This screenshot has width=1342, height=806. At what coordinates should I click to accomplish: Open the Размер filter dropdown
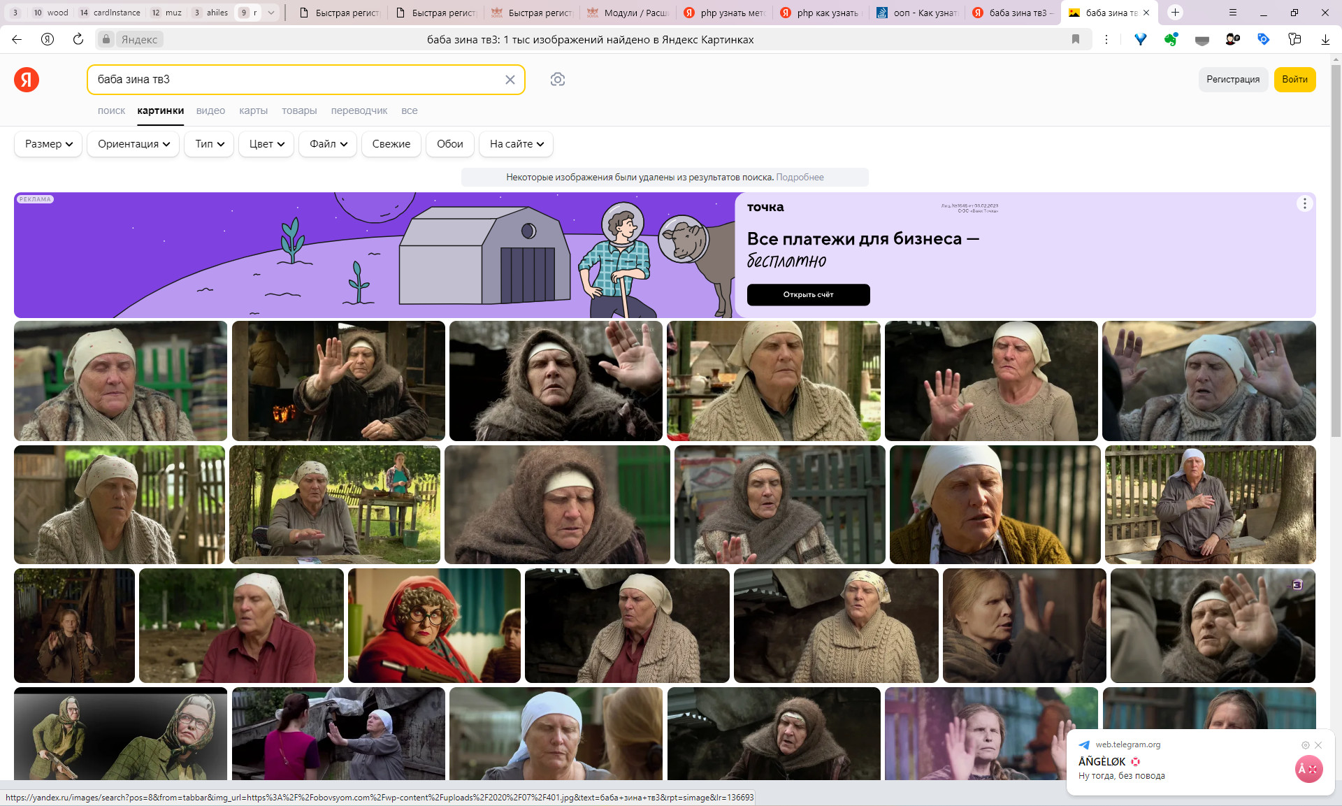click(x=48, y=144)
